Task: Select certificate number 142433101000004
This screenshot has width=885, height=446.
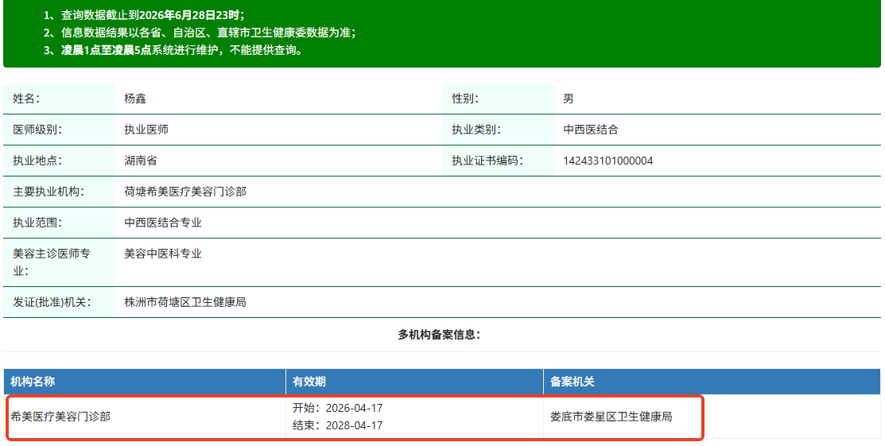Action: click(x=607, y=161)
